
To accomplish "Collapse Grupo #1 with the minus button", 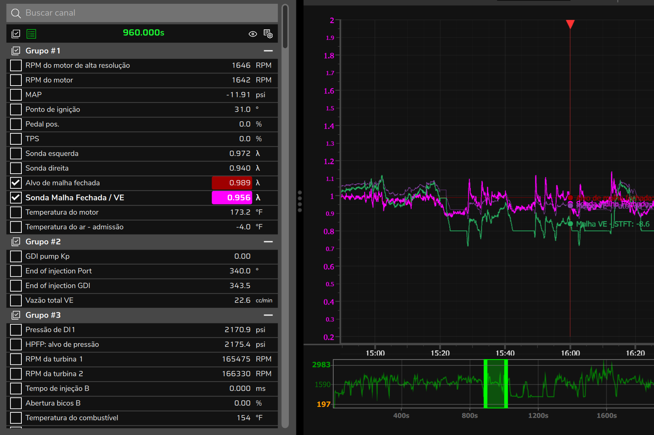I will tap(268, 51).
